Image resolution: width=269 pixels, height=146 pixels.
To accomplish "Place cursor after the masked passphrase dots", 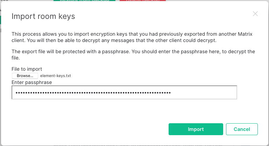I will coord(171,93).
